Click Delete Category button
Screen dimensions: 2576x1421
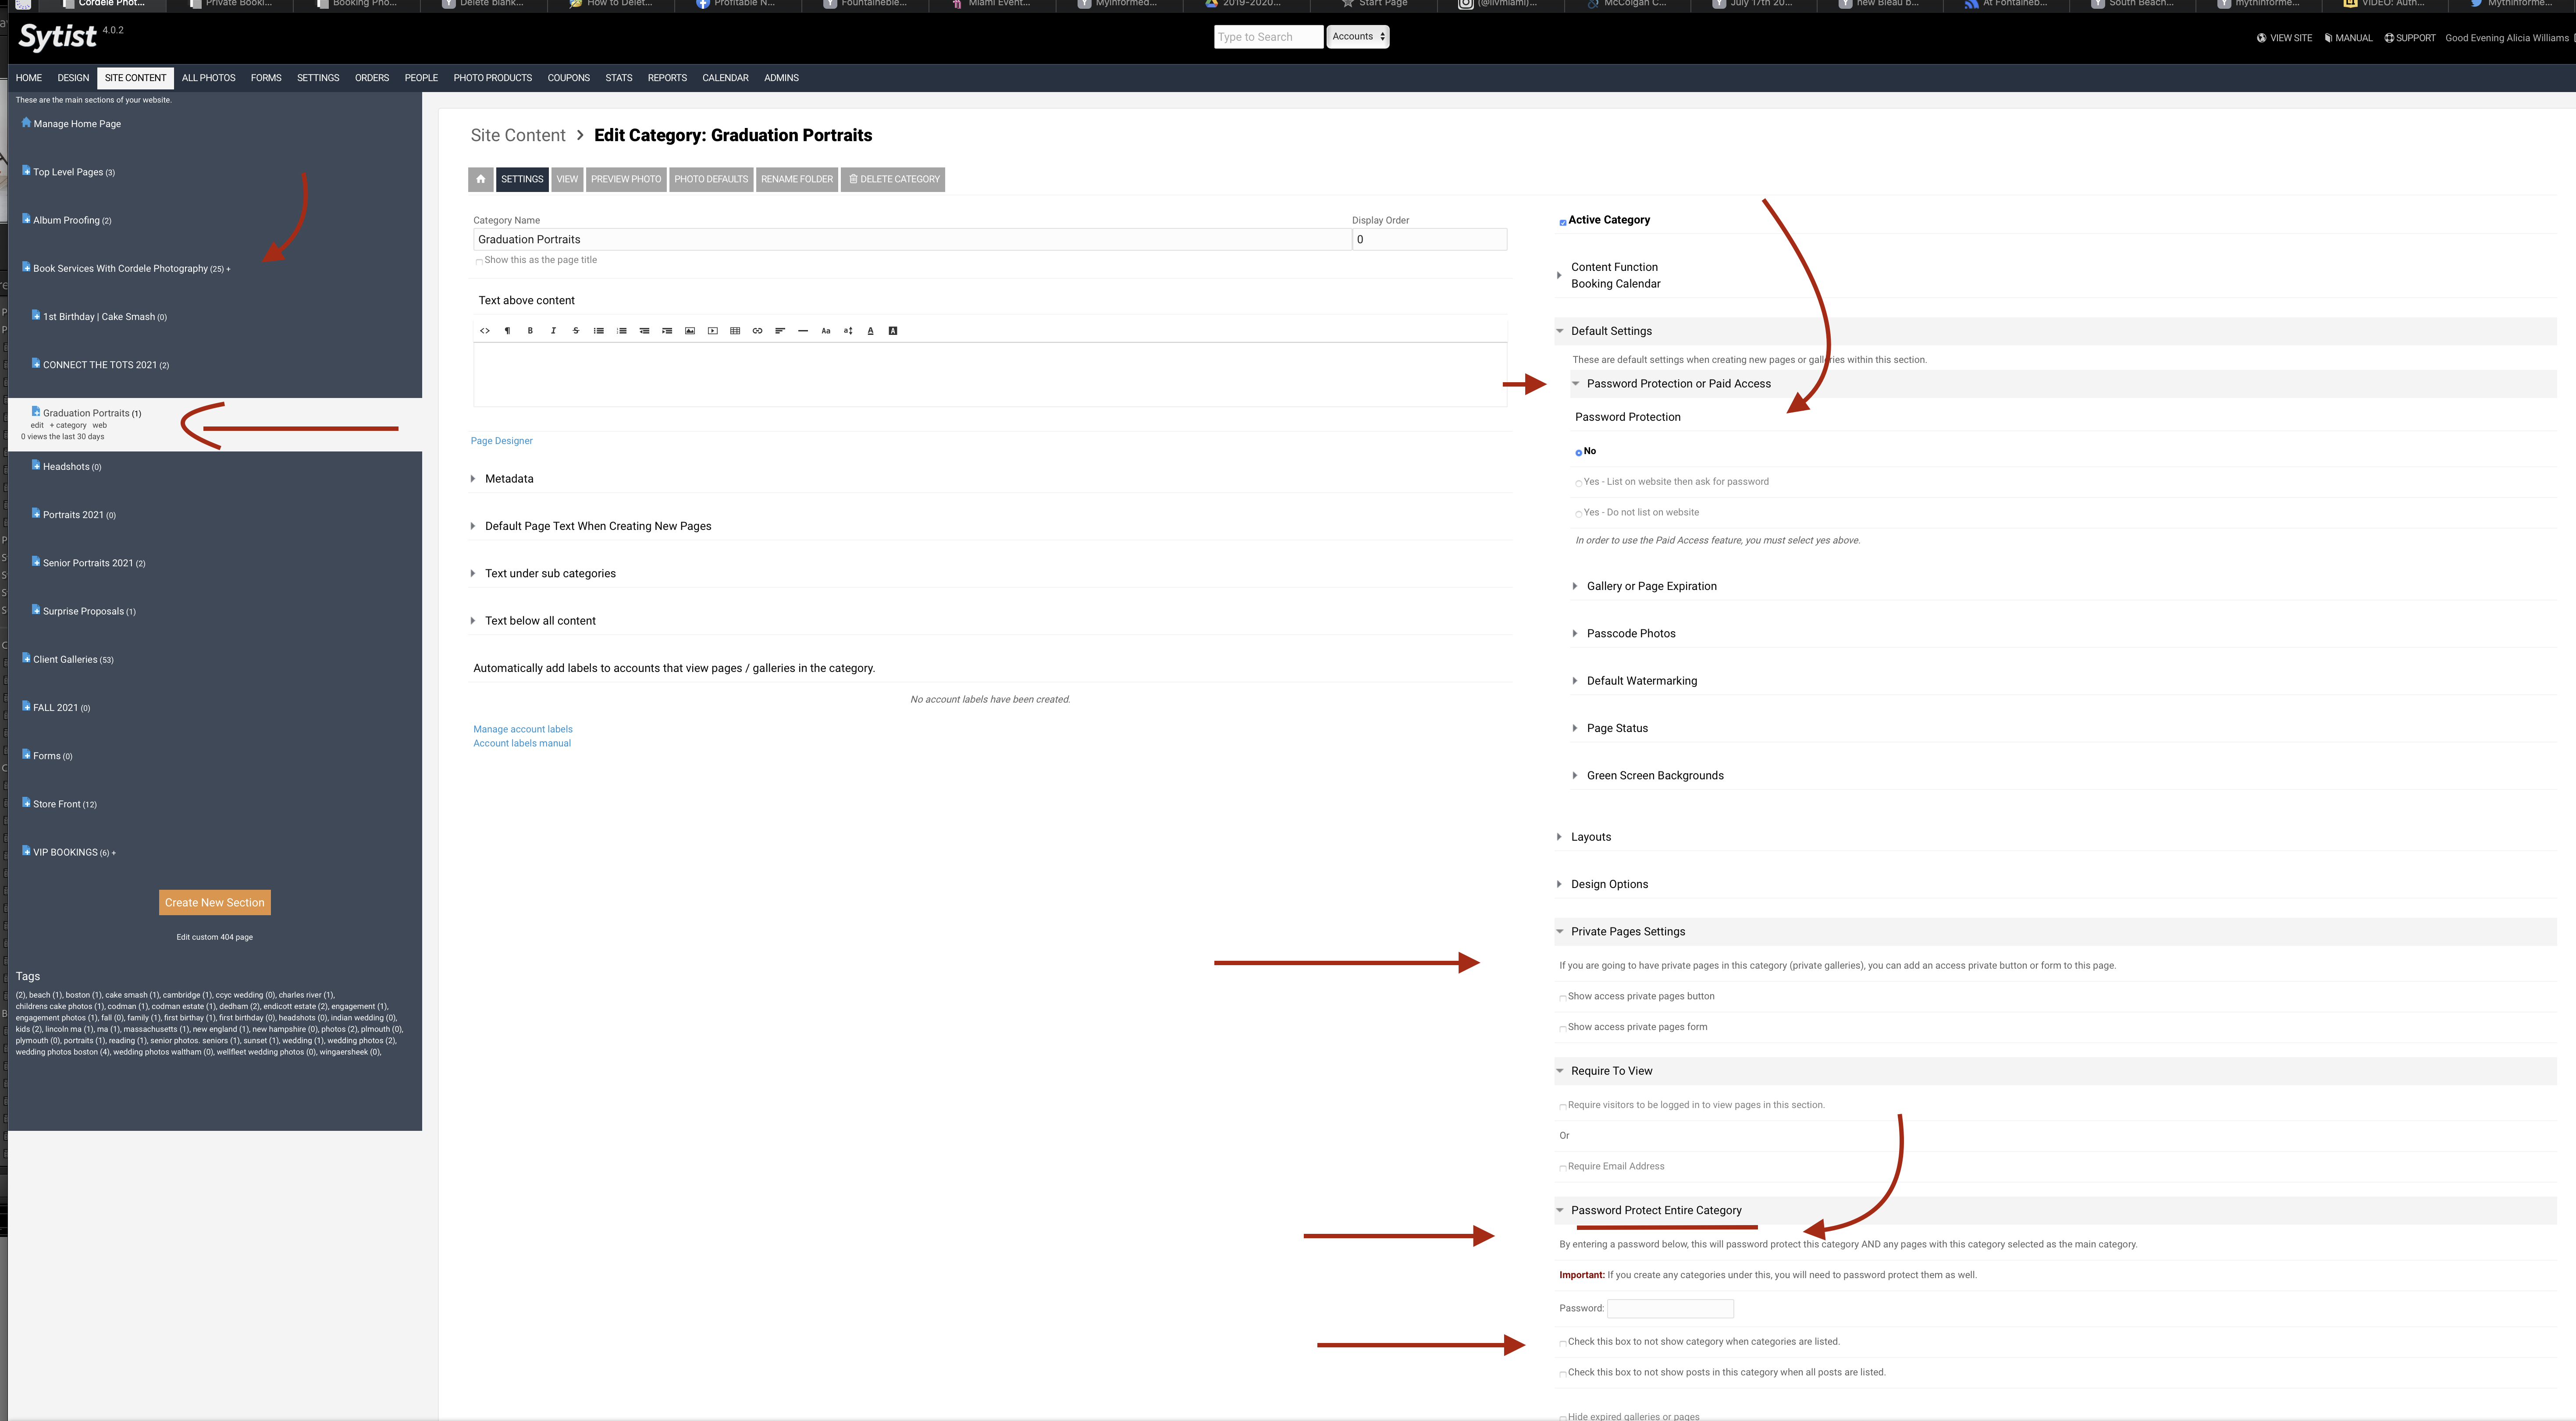tap(894, 179)
